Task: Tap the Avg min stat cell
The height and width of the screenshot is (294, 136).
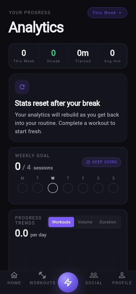Action: [x=112, y=56]
